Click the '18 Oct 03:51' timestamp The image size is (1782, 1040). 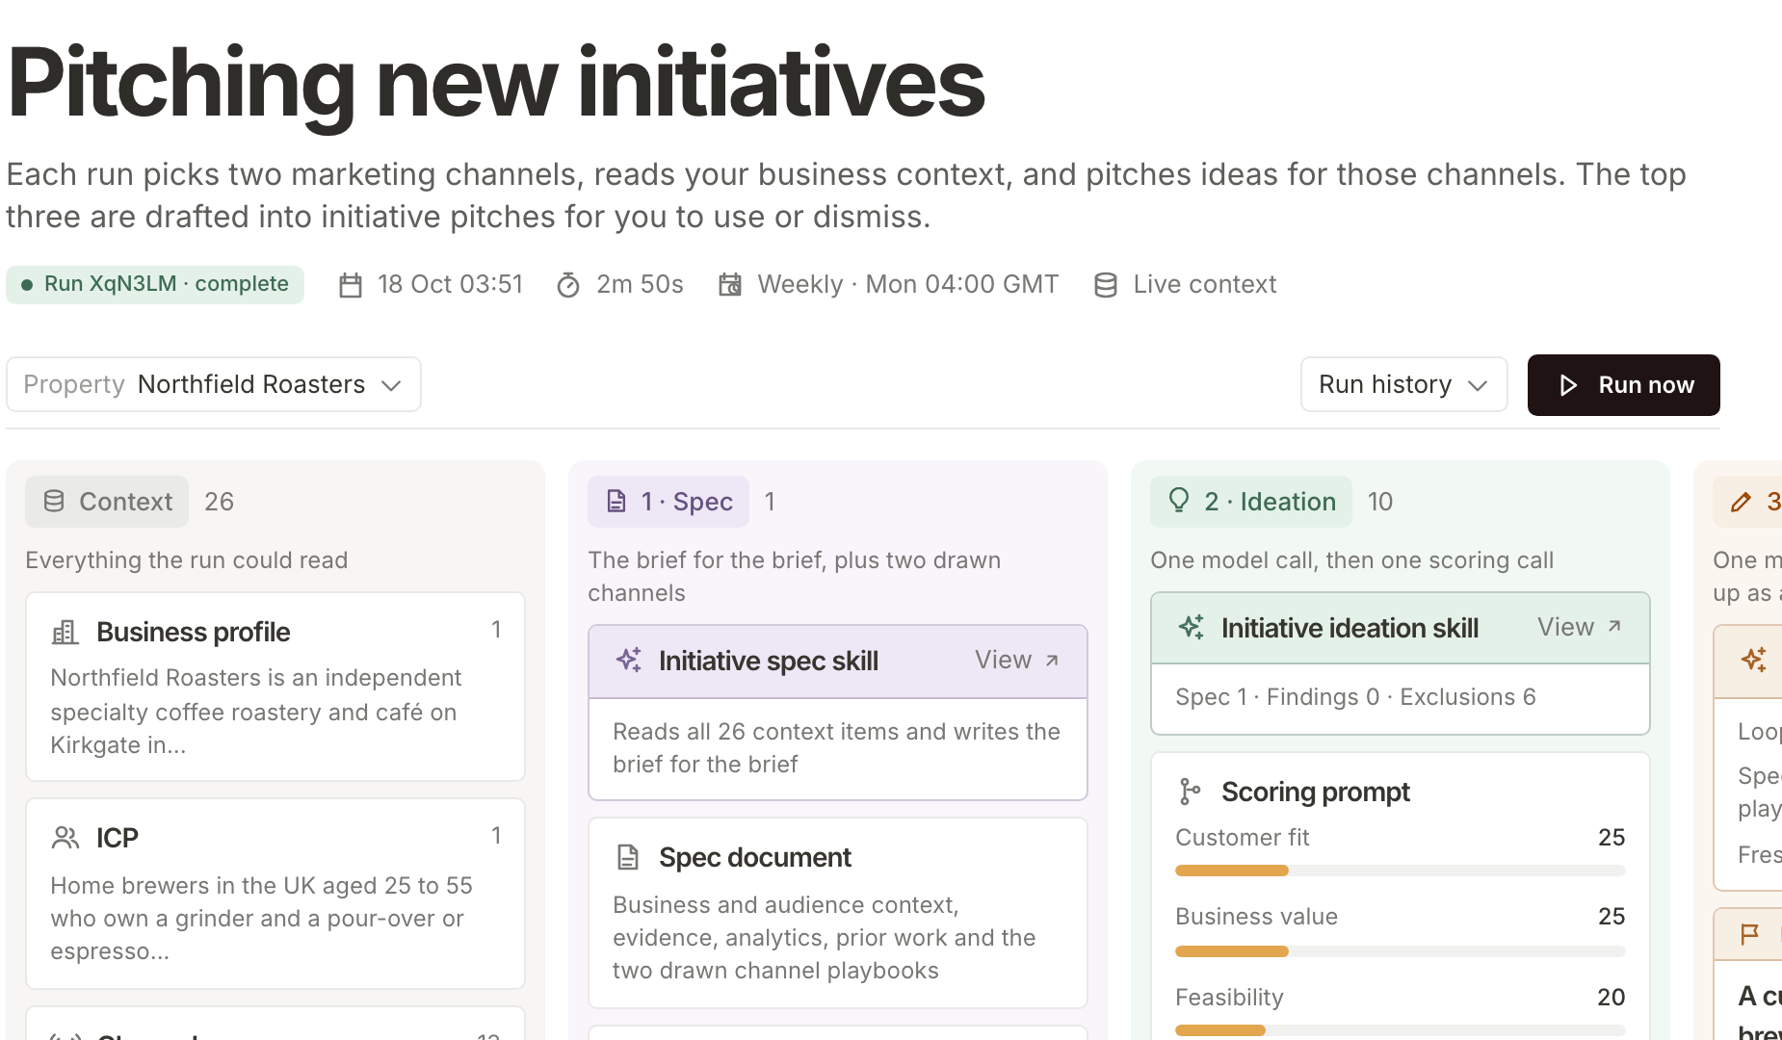pyautogui.click(x=450, y=284)
